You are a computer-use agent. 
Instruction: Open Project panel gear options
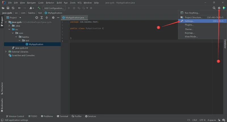click(x=53, y=18)
